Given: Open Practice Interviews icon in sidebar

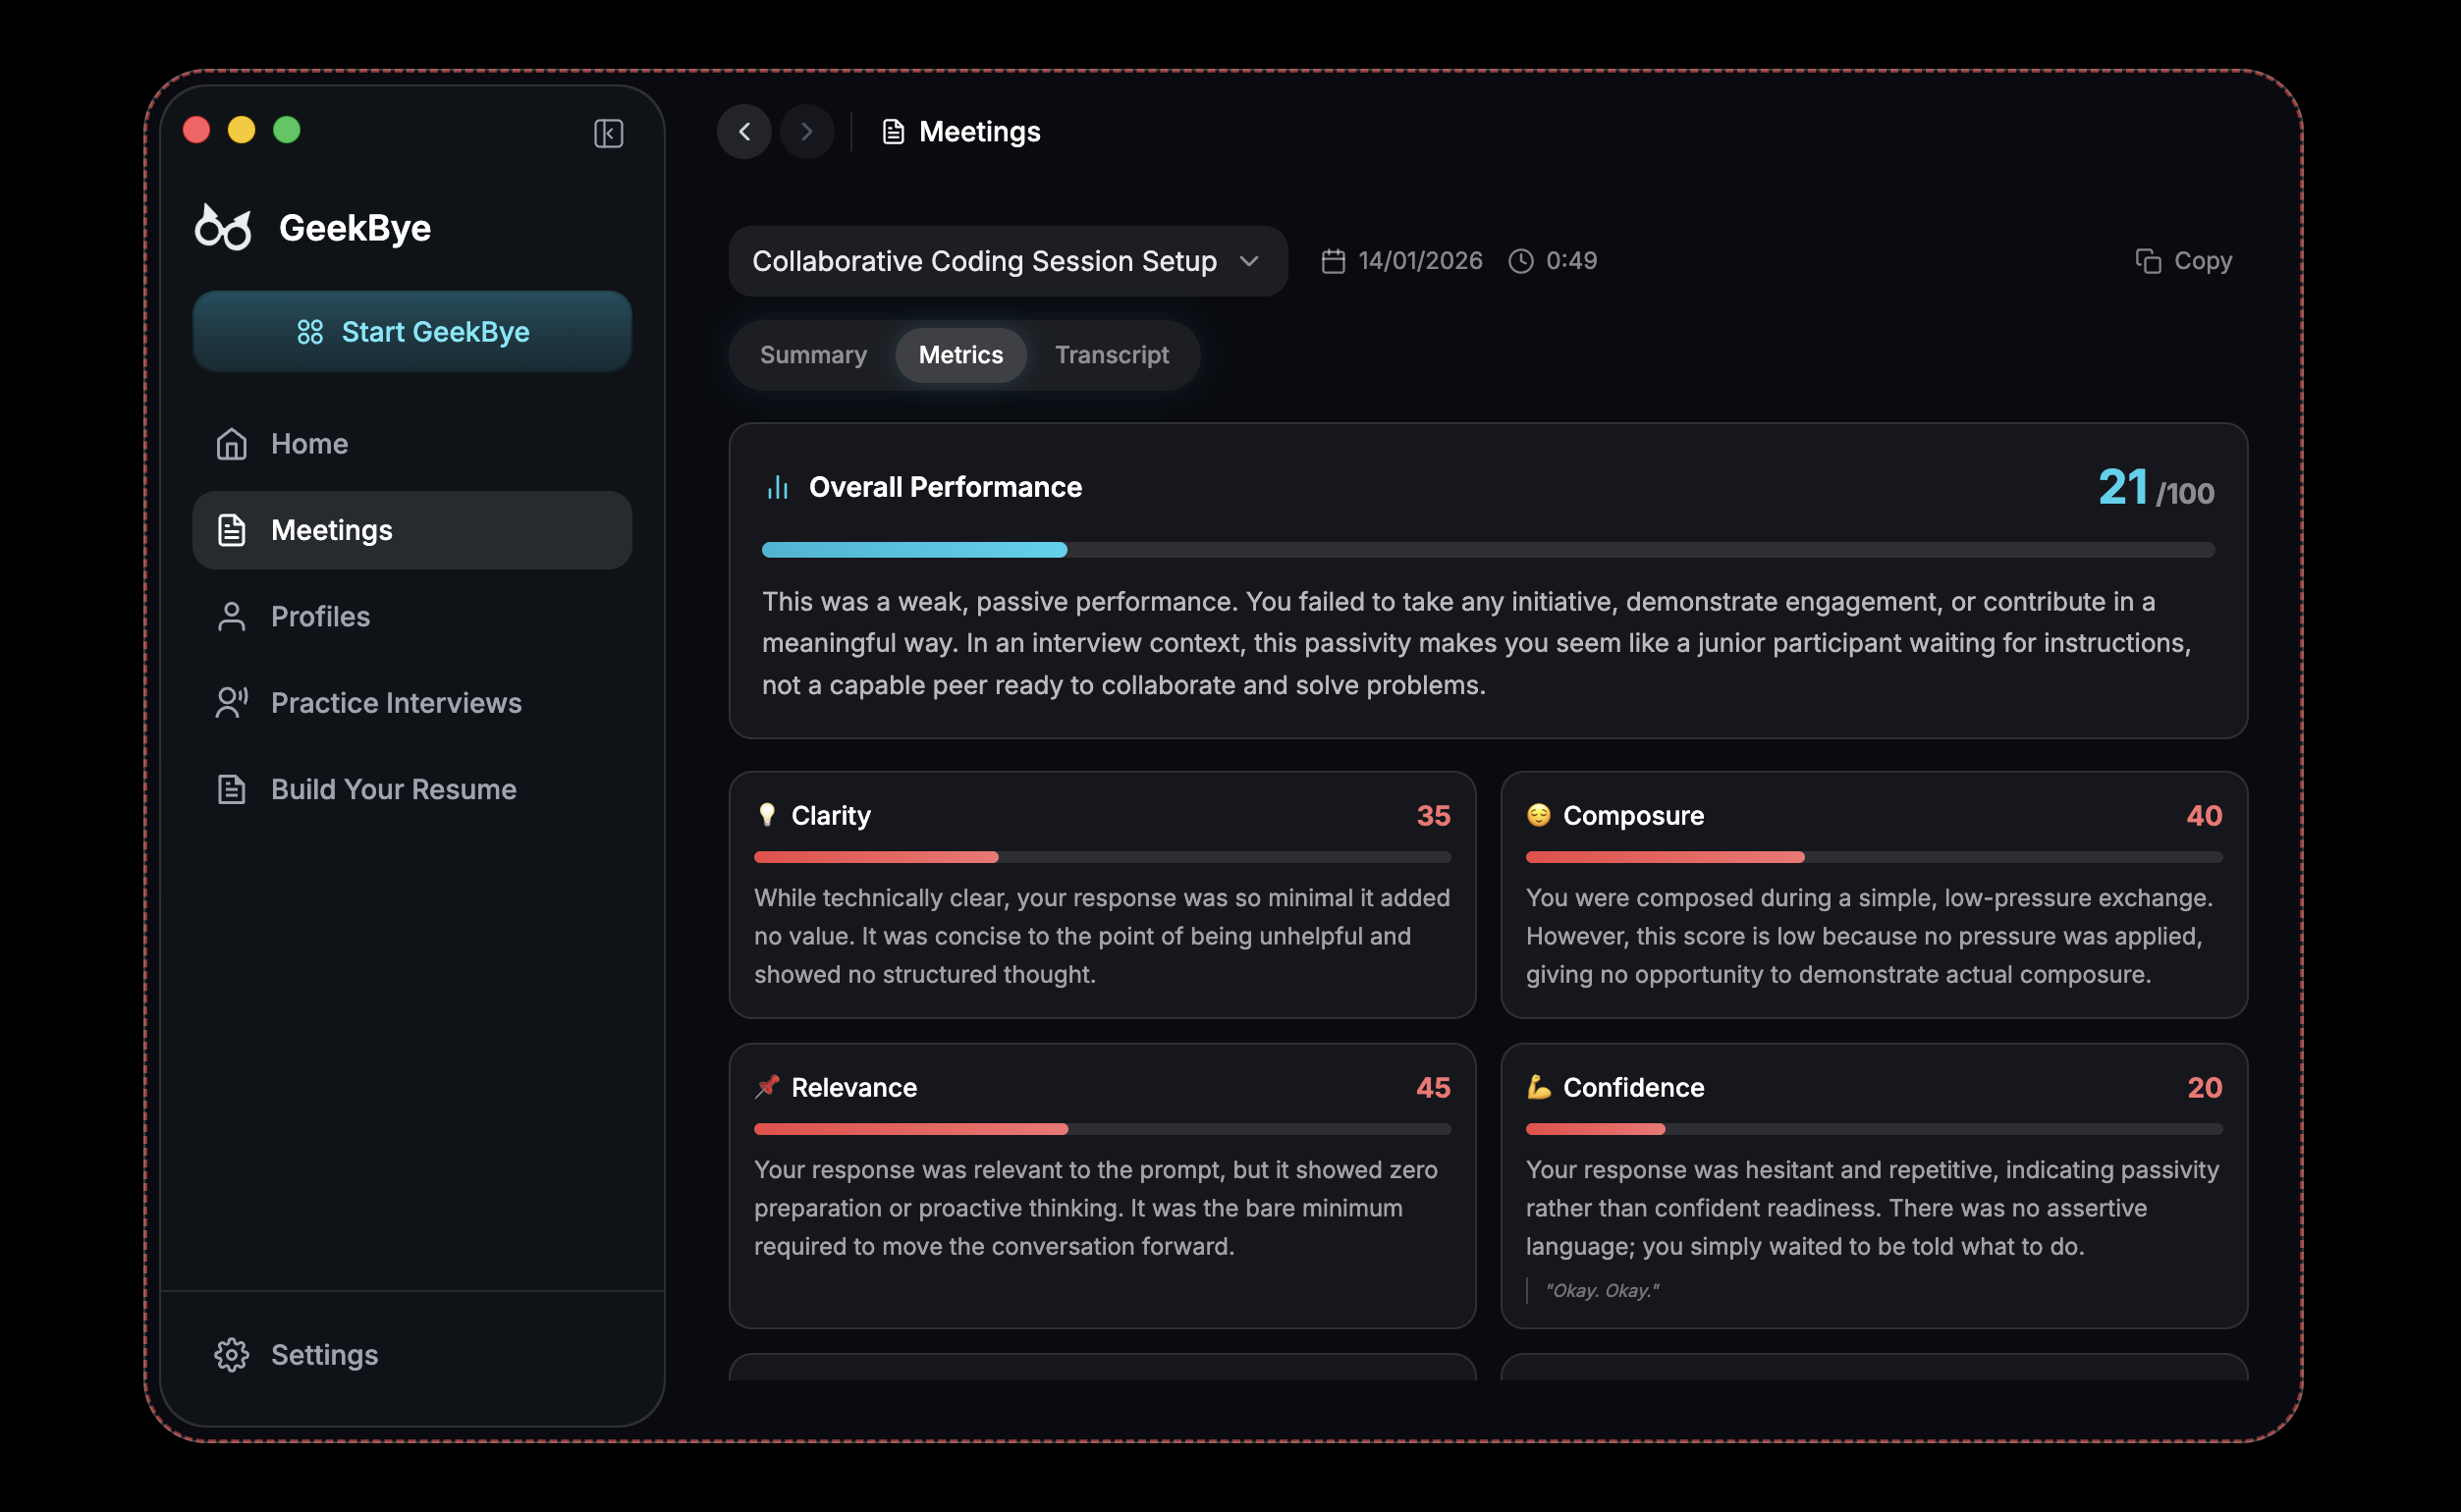Looking at the screenshot, I should click(x=231, y=703).
